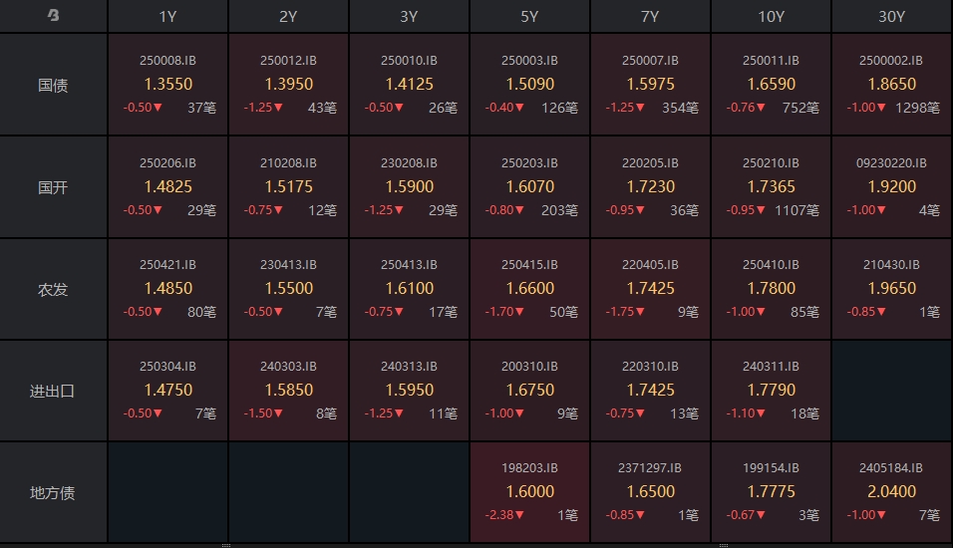Click the logo icon in top-left header
This screenshot has width=953, height=548.
coord(54,15)
